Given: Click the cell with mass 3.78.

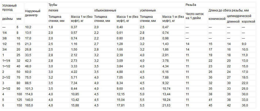Looking at the screenshot, I should 173,61.
